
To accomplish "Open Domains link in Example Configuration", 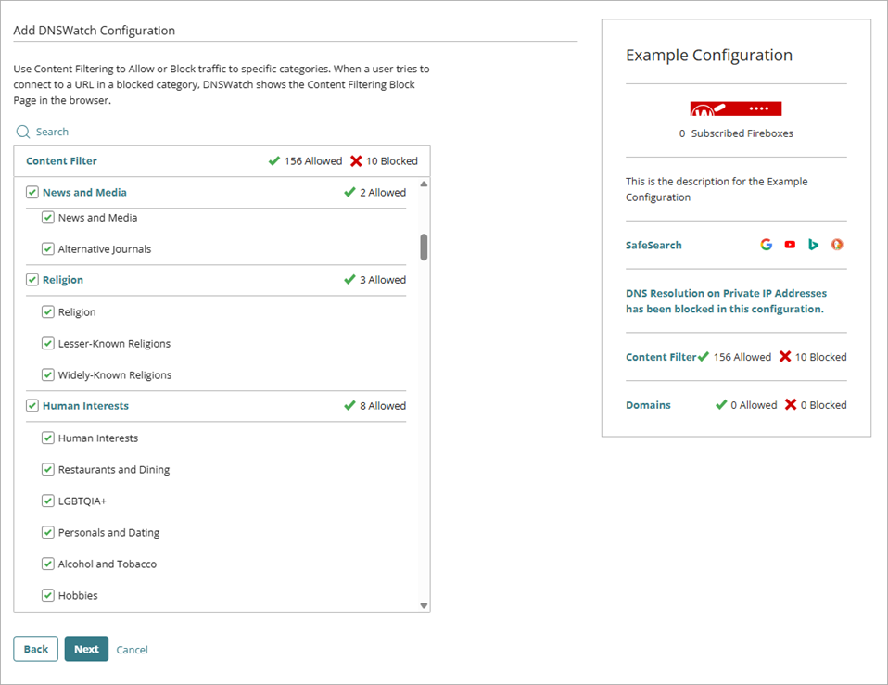I will point(648,405).
